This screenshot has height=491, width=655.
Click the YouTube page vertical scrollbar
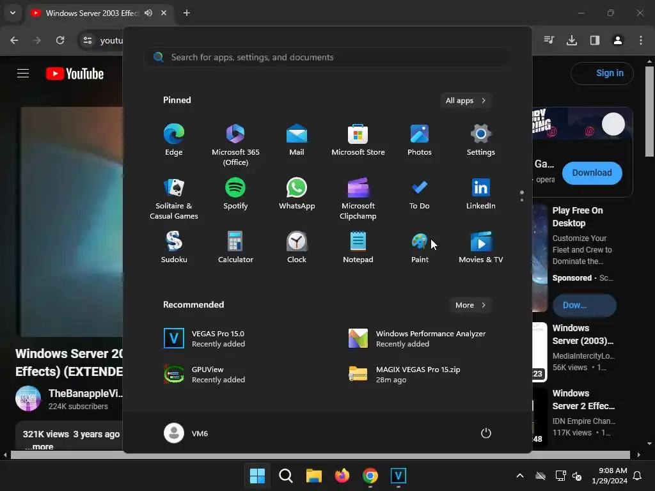point(649,111)
